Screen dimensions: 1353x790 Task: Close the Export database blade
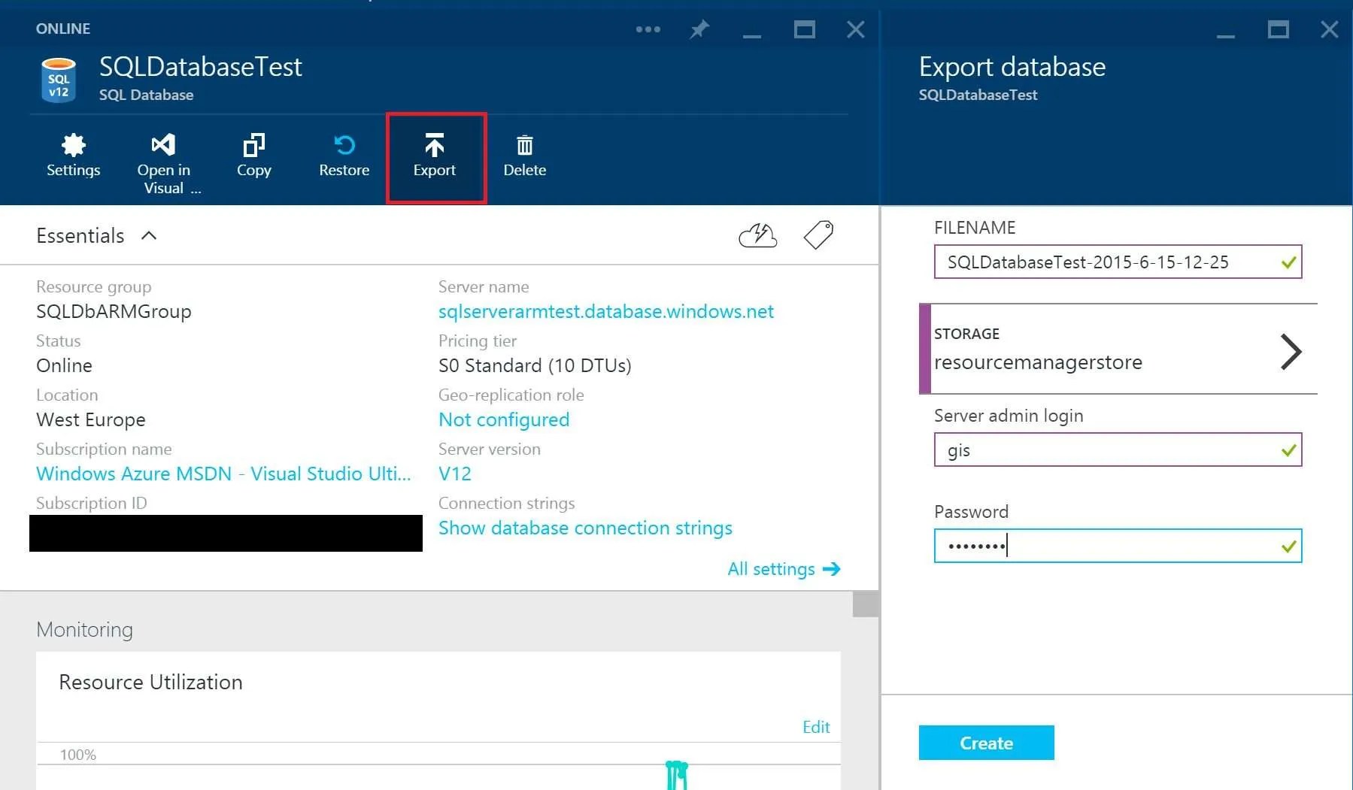pos(1329,29)
